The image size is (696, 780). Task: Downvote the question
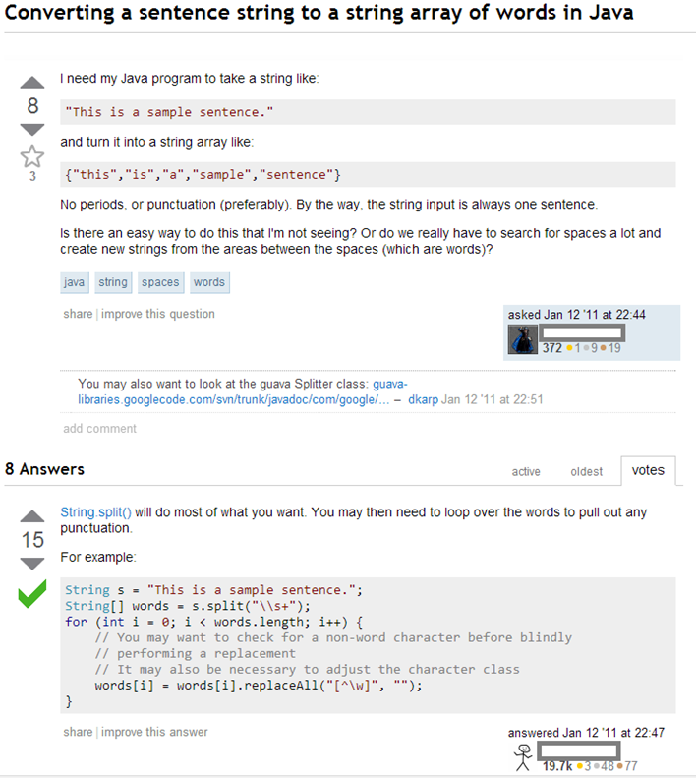click(32, 130)
